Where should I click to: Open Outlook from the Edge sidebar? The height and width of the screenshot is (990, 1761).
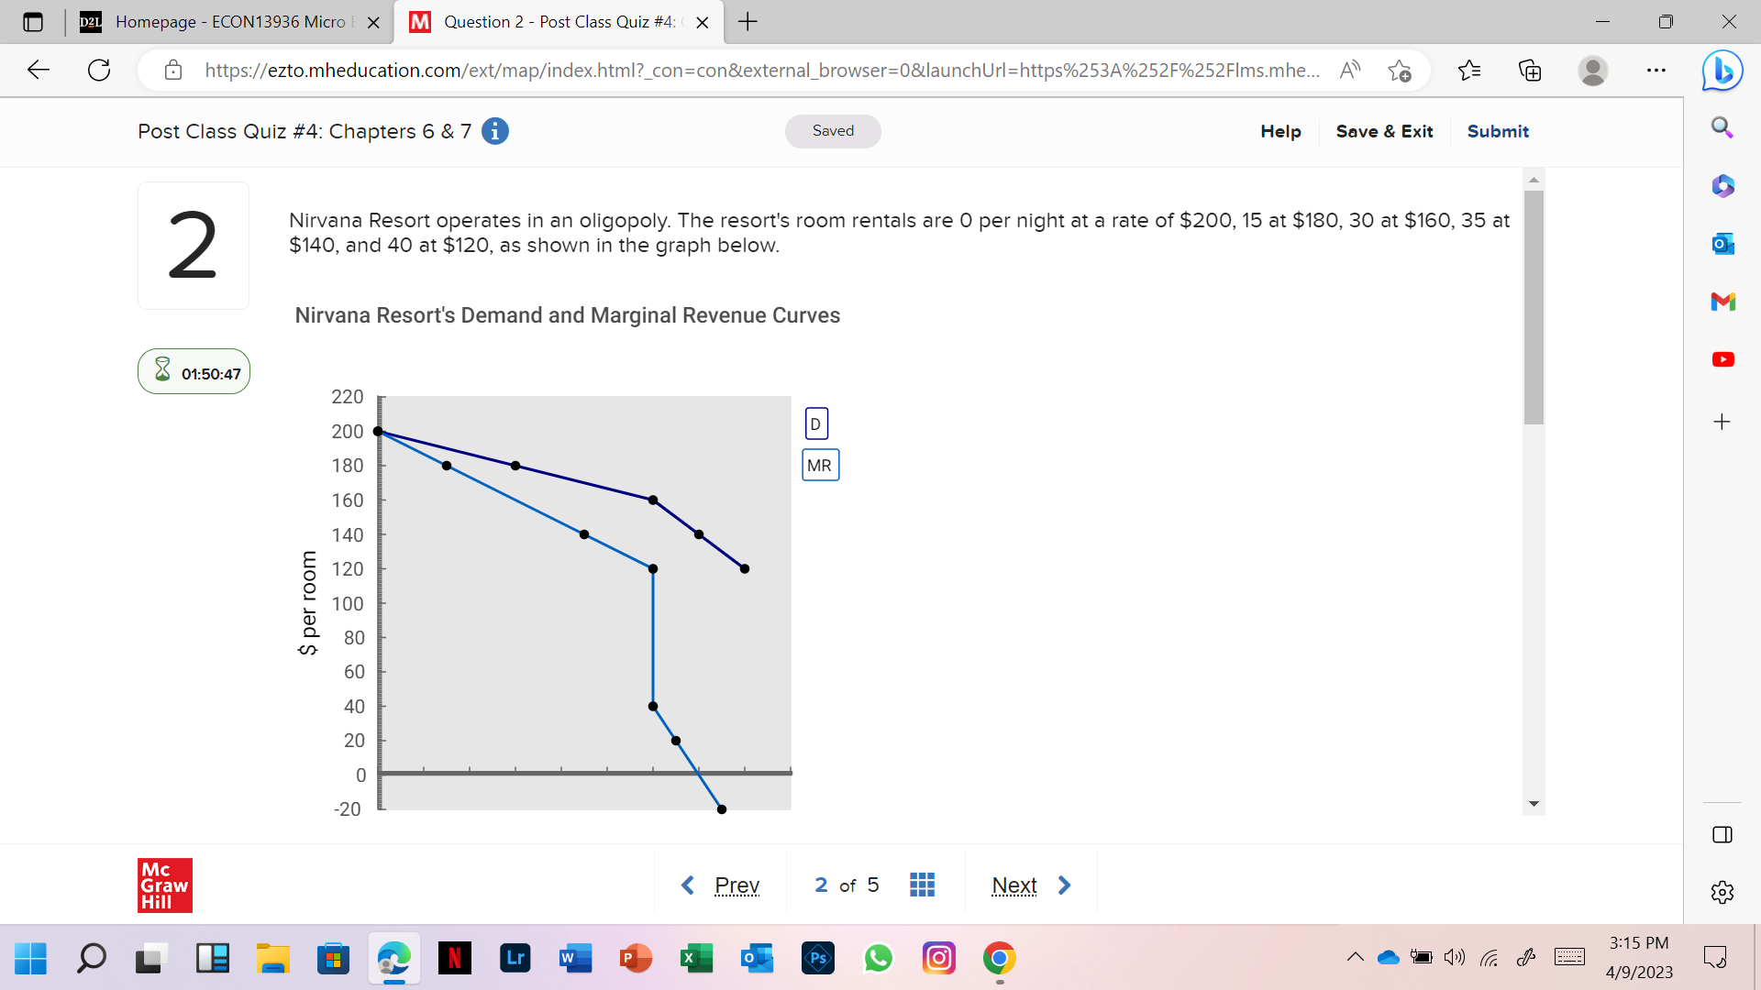(x=1722, y=244)
